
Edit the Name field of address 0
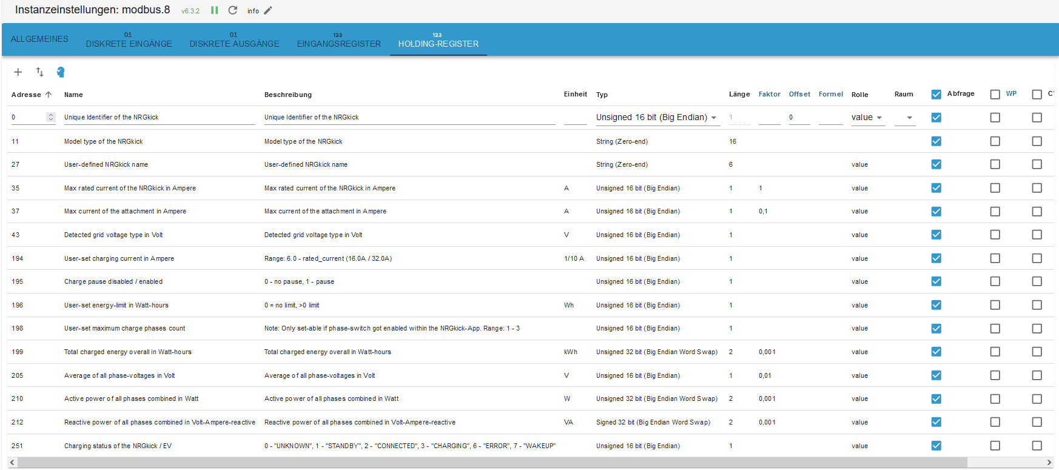pos(160,118)
